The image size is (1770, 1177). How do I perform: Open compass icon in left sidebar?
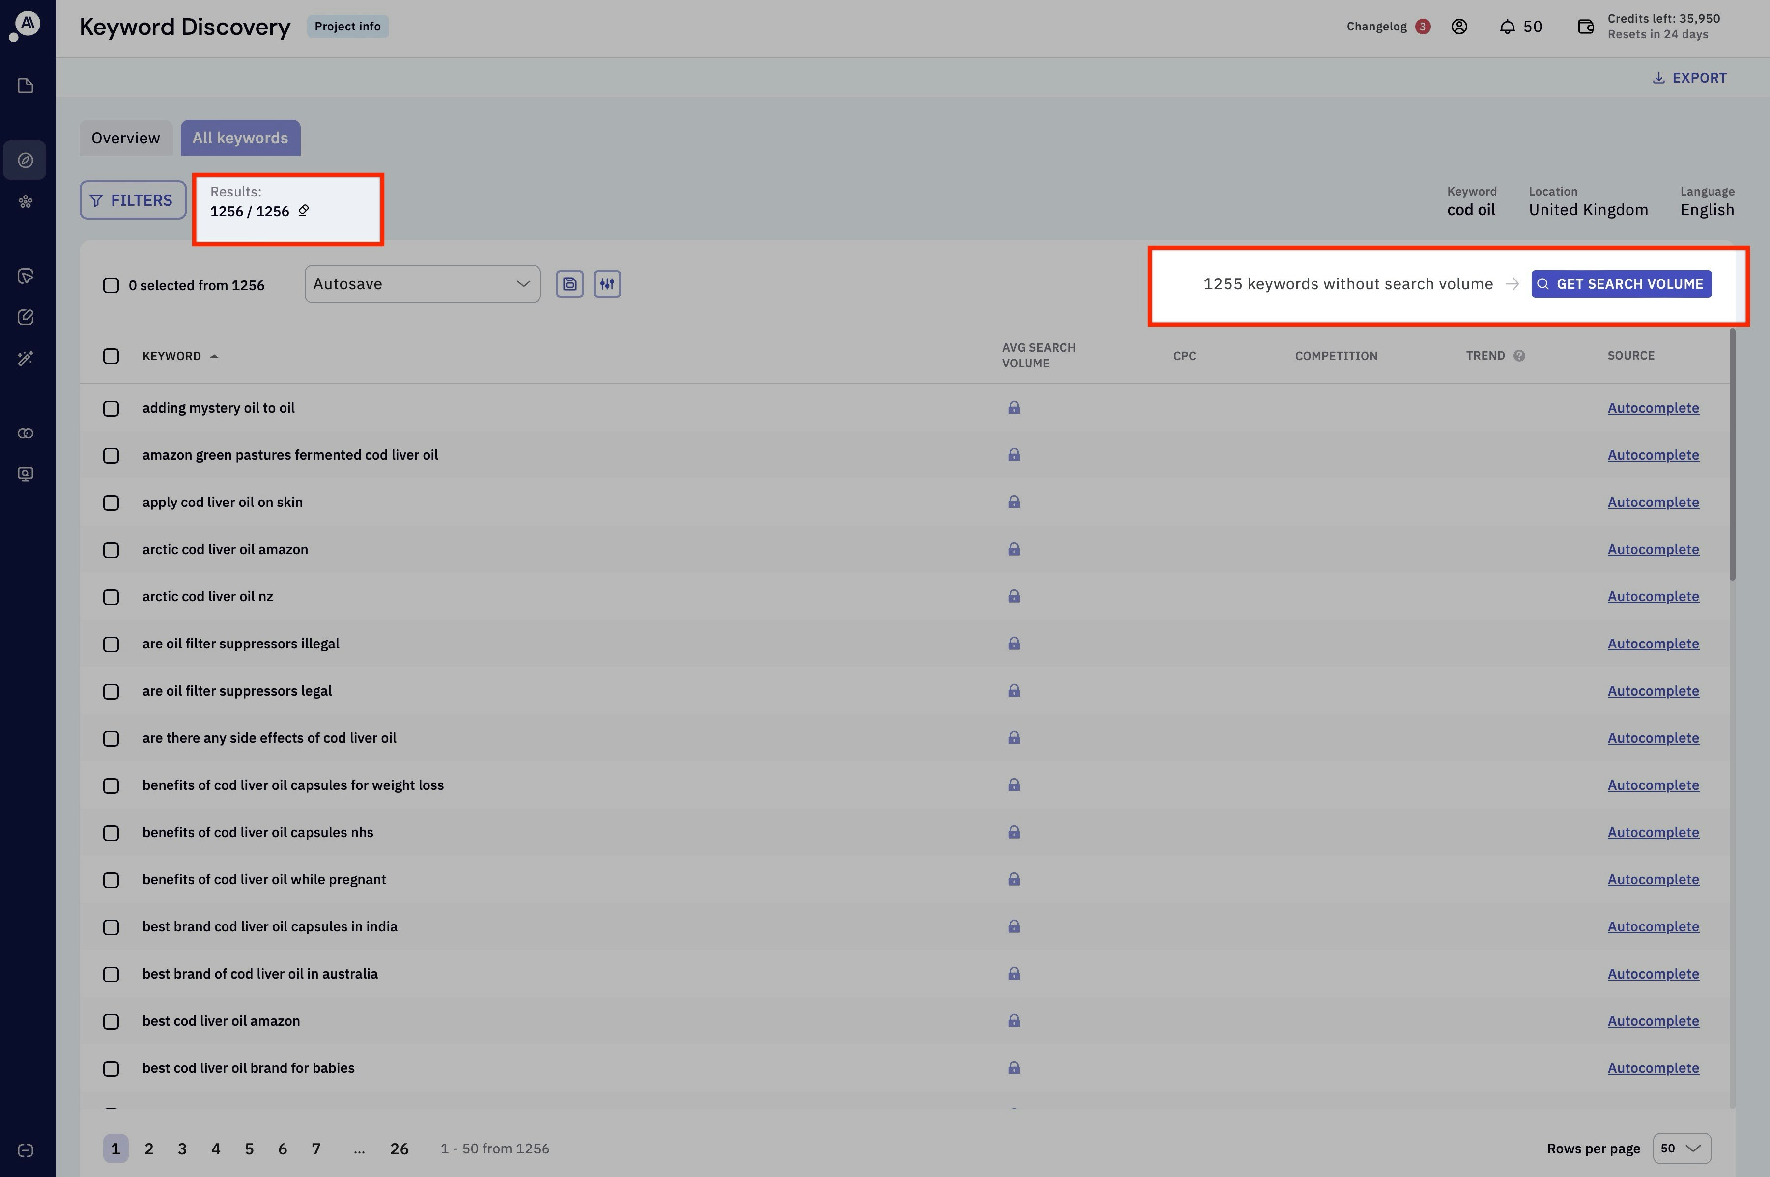point(26,160)
